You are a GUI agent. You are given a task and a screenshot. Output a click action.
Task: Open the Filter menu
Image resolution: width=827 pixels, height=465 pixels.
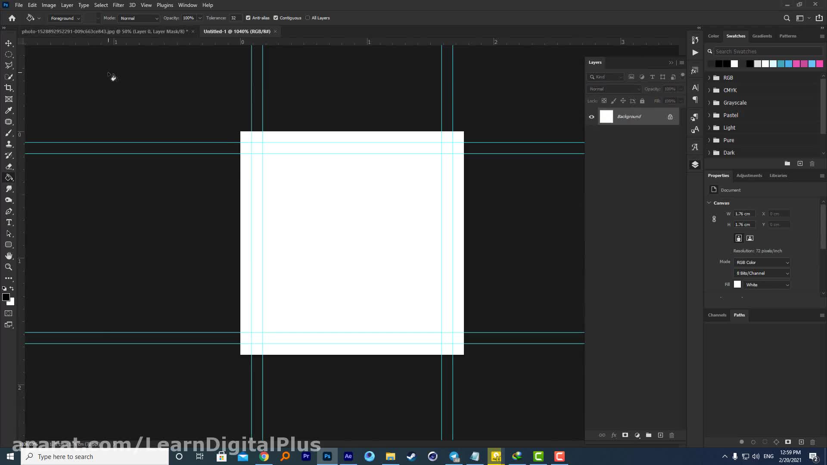pos(118,5)
